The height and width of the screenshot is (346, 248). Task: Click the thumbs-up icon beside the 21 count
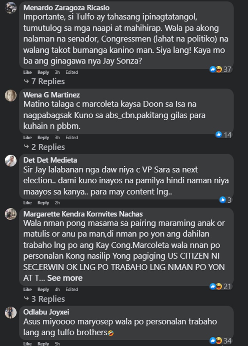click(213, 286)
